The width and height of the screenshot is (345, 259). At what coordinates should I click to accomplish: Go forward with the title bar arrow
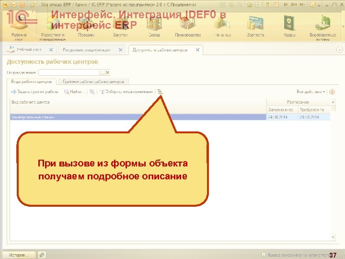(22, 4)
